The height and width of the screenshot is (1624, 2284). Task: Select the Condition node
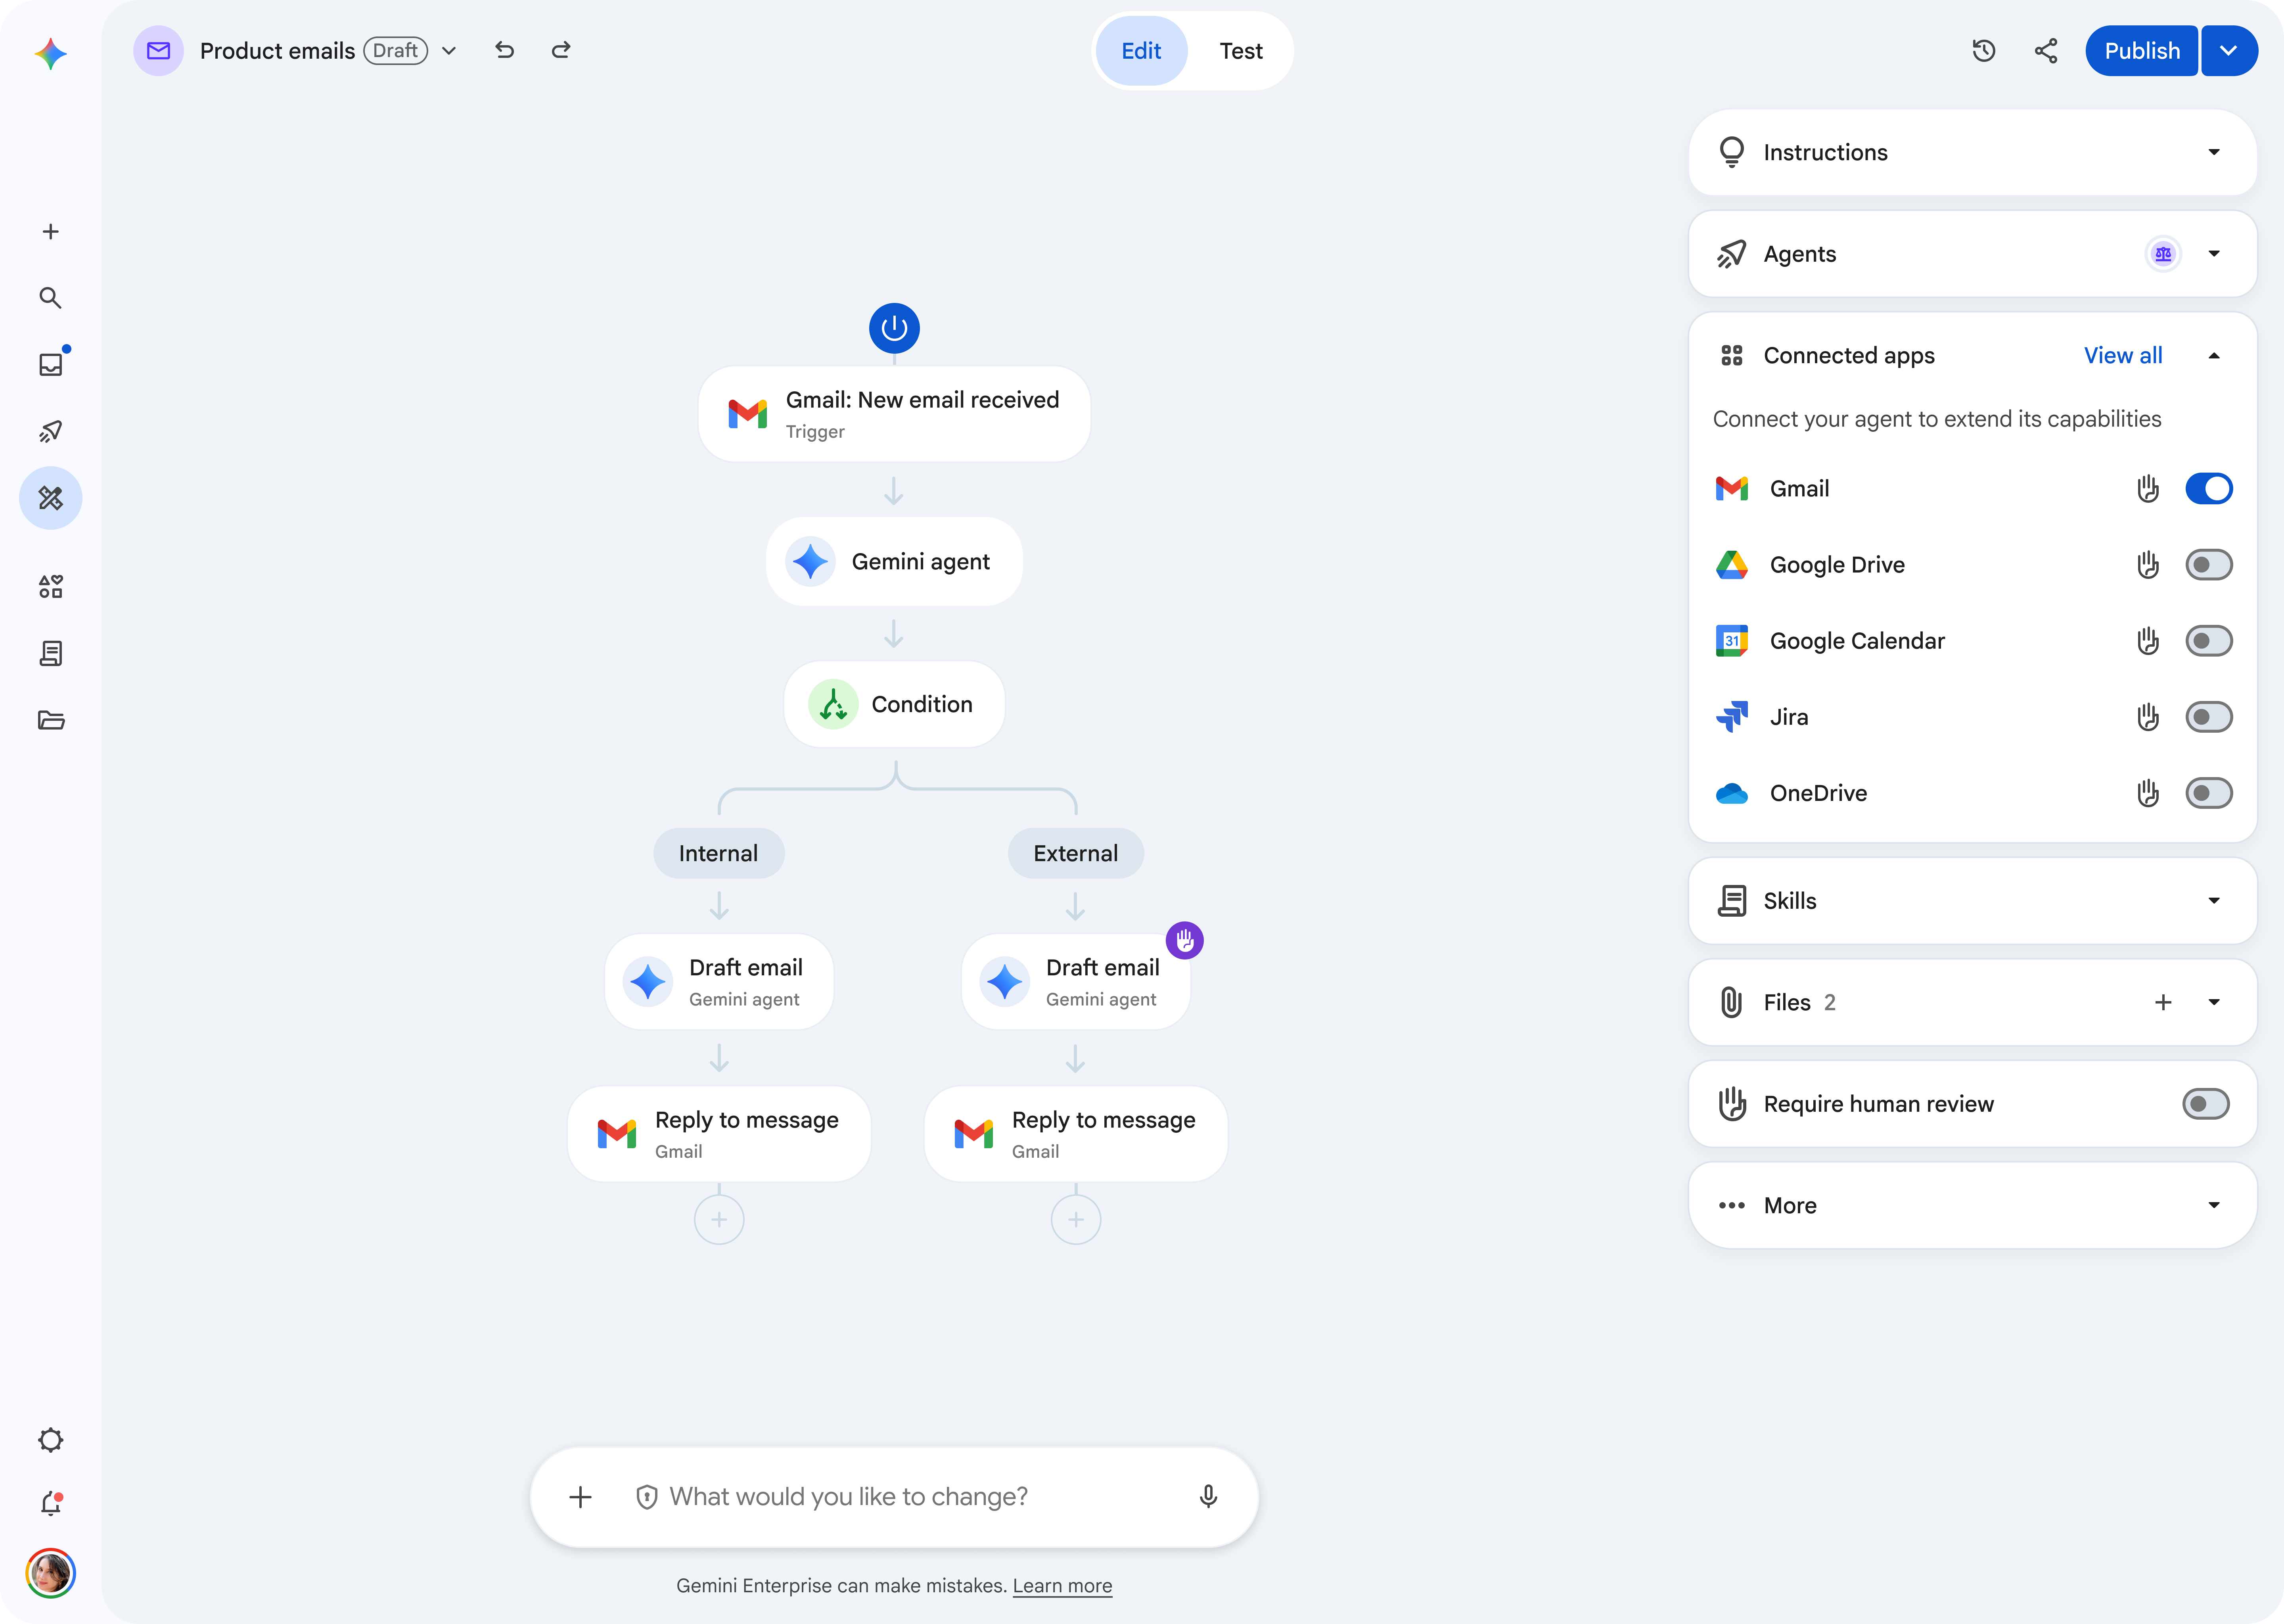tap(894, 704)
